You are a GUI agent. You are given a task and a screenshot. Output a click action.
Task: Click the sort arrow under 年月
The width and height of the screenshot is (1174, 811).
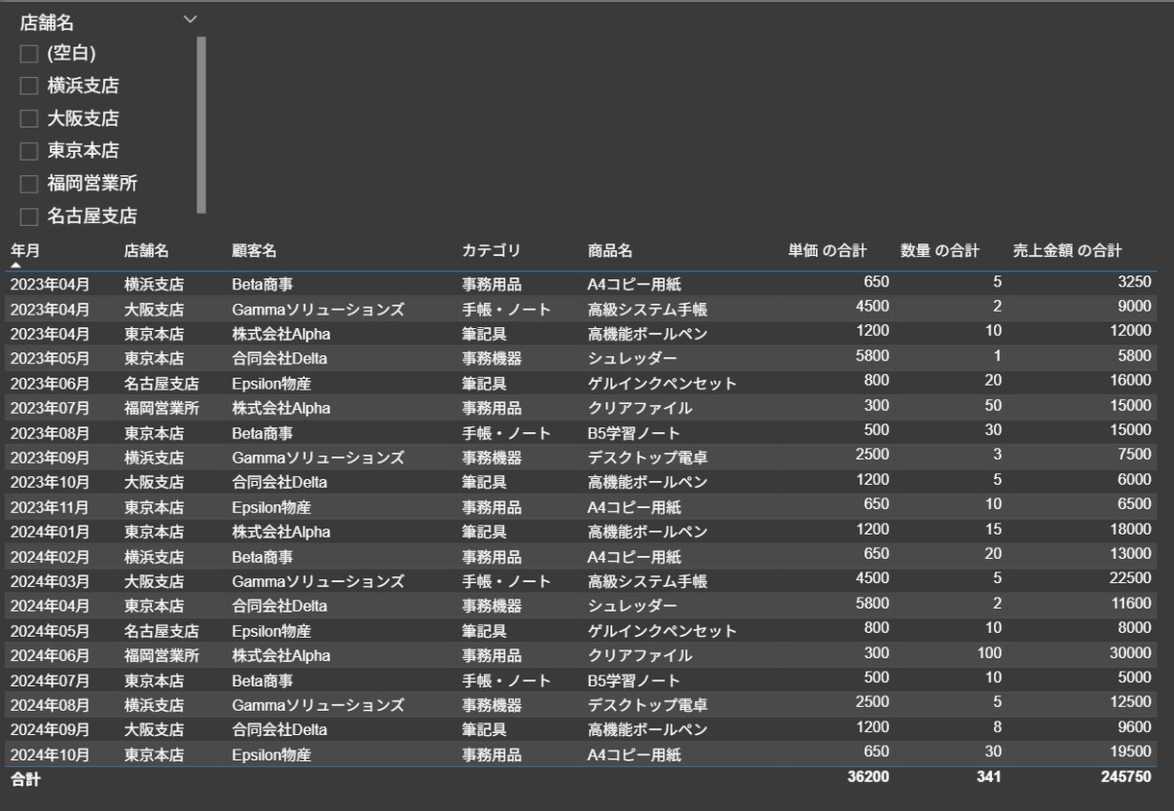coord(16,264)
